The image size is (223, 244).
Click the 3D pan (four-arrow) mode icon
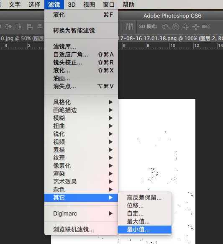186,27
